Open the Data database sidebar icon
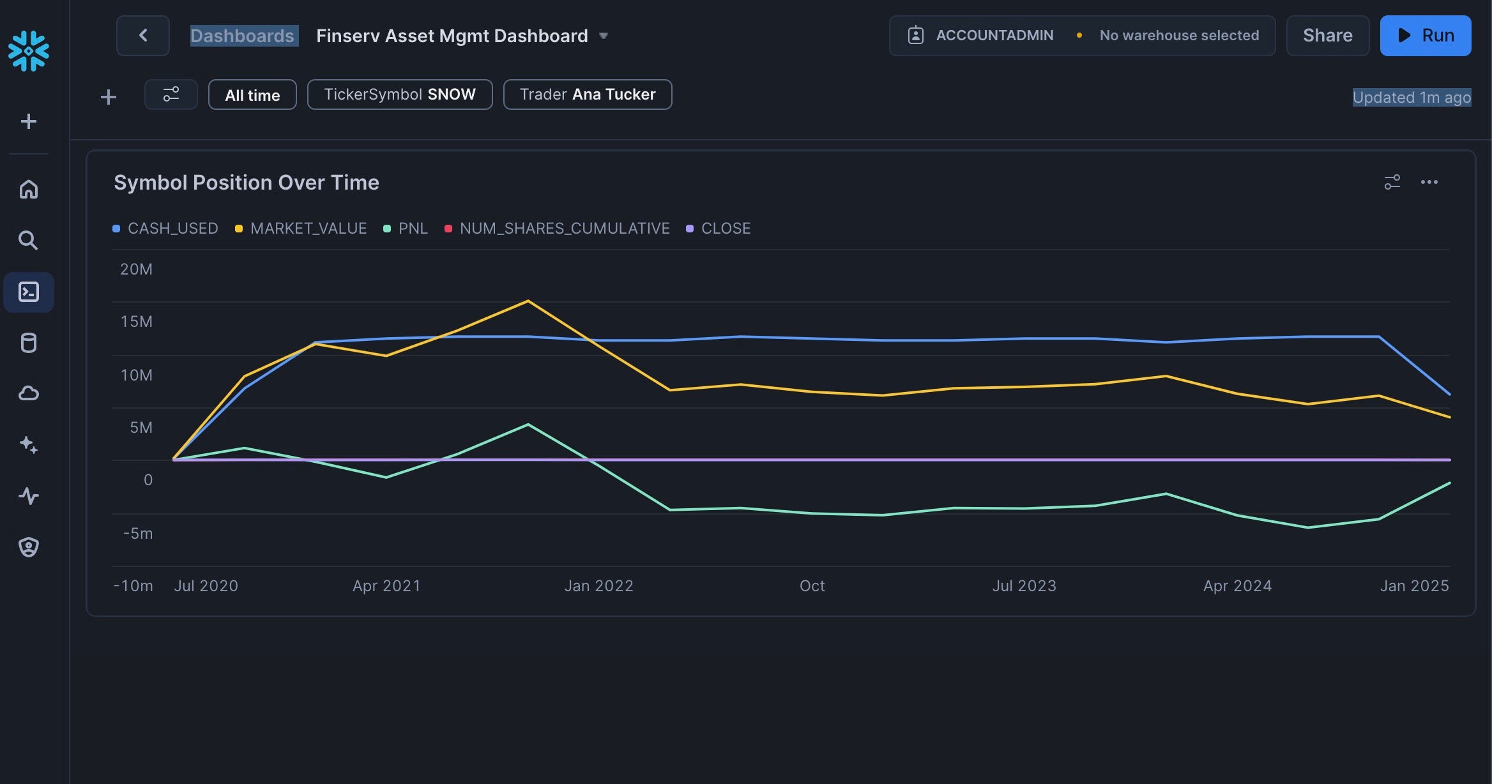The width and height of the screenshot is (1492, 784). (x=28, y=343)
